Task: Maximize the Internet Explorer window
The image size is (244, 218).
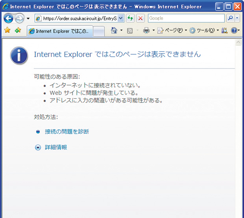Action: pyautogui.click(x=228, y=6)
